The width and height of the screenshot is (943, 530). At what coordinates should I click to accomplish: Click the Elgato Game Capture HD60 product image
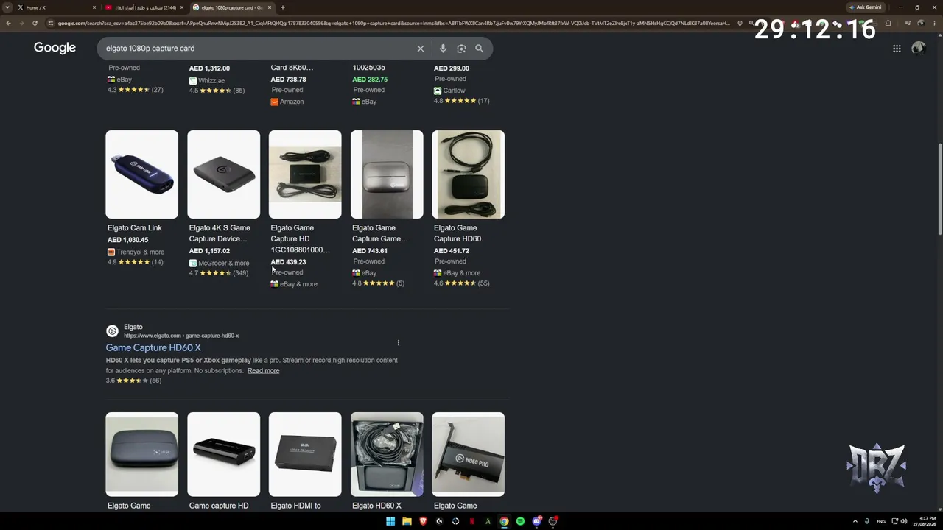469,174
